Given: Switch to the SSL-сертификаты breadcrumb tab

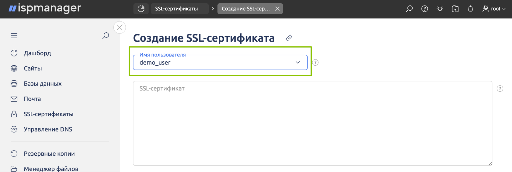Looking at the screenshot, I should 176,9.
